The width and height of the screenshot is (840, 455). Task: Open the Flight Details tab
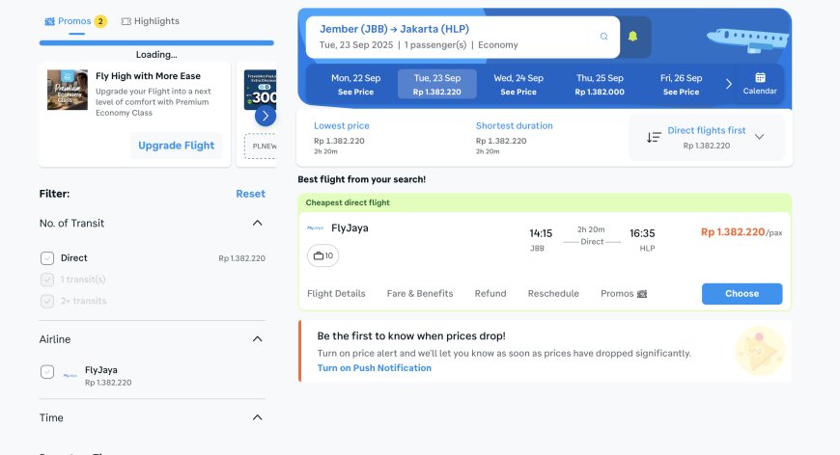point(336,293)
